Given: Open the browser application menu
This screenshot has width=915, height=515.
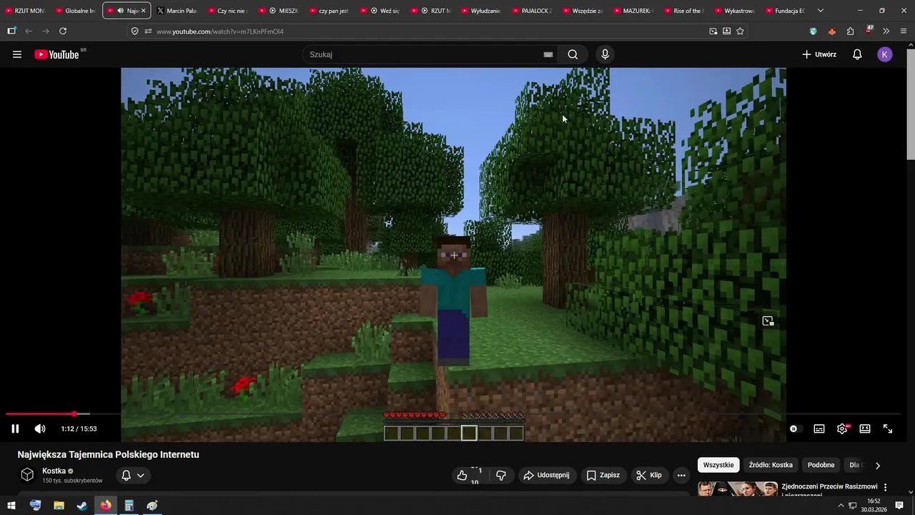Looking at the screenshot, I should [904, 31].
